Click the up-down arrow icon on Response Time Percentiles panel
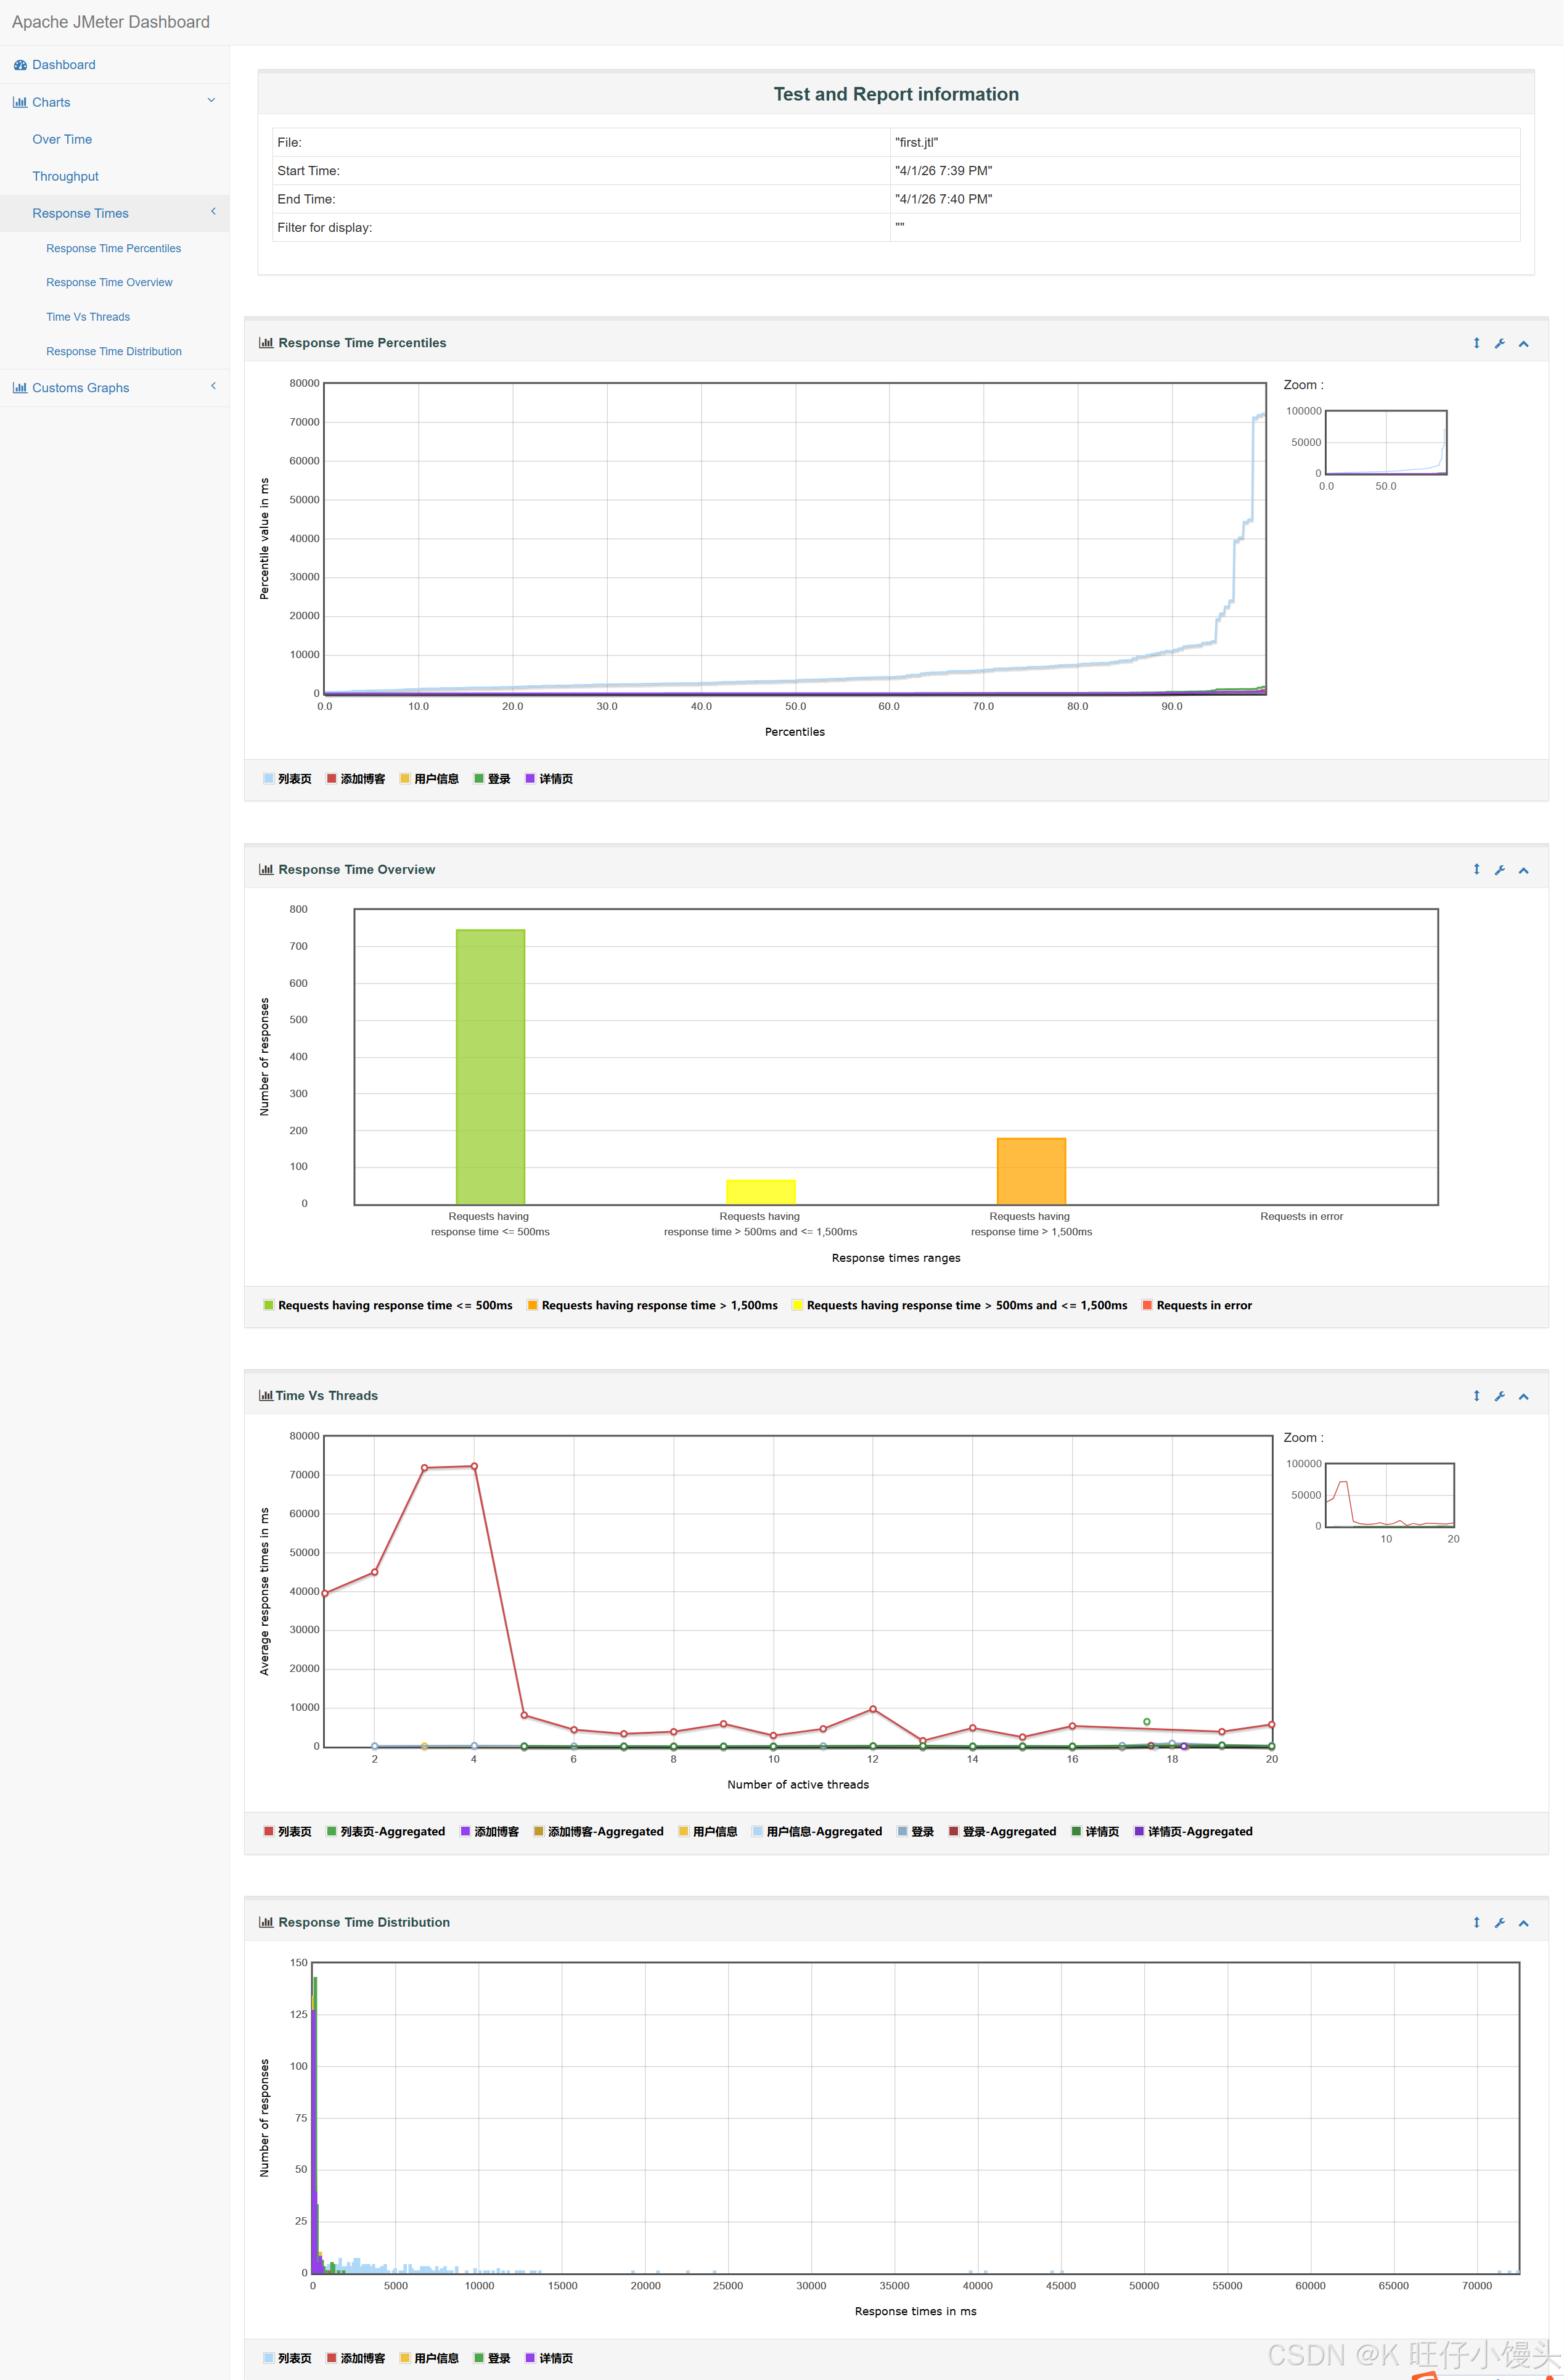Screen dimensions: 1564x2380 [1476, 343]
